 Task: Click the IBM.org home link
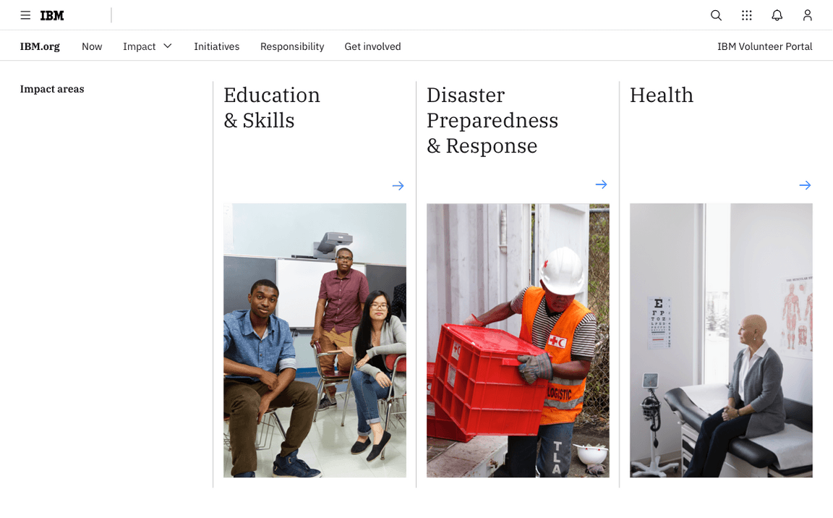40,46
